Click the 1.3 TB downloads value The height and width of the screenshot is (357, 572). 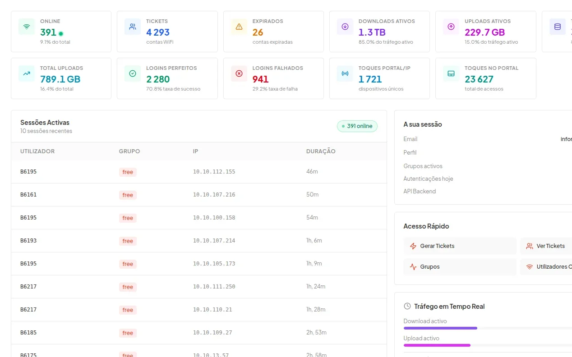point(372,32)
